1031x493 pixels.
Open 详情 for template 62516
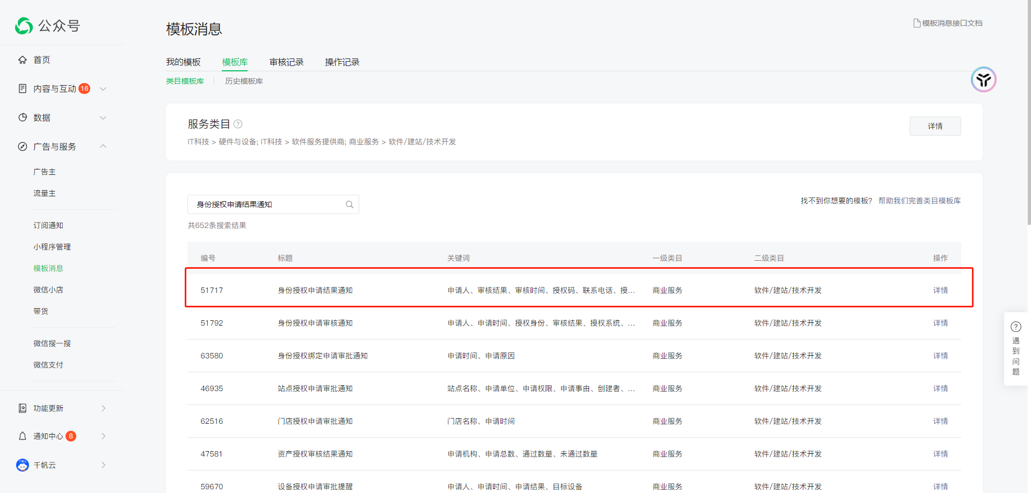940,421
